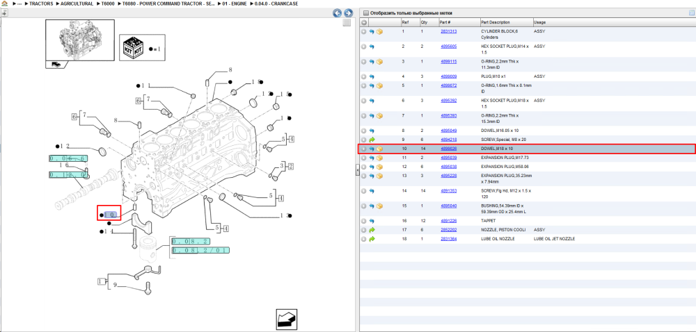Screen dimensions: 696x332
Task: Open part number 2852202 link
Action: coord(448,230)
